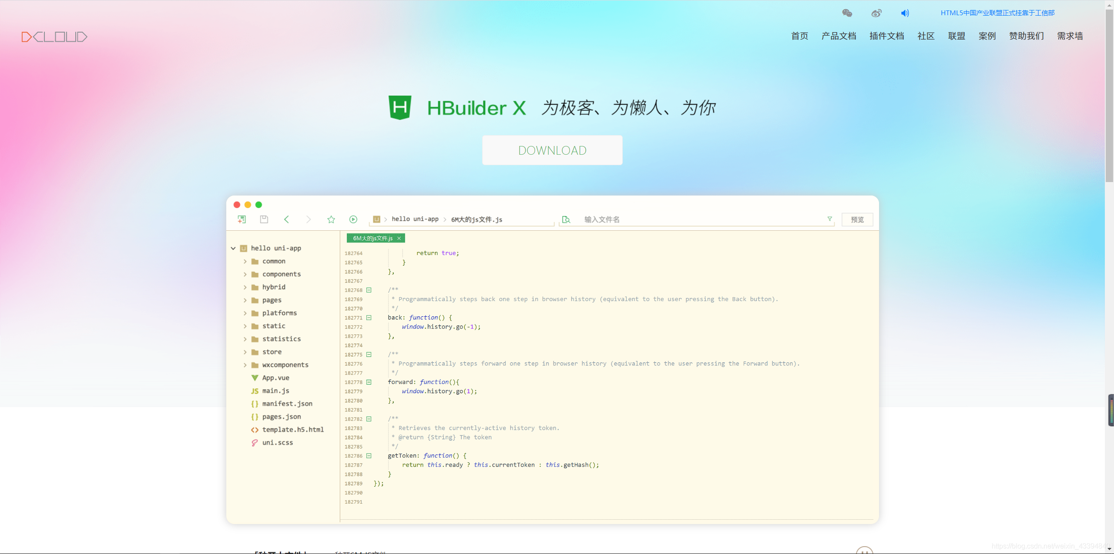This screenshot has height=554, width=1114.
Task: Open the HTML5中国产业联盟 announcement link
Action: click(997, 13)
